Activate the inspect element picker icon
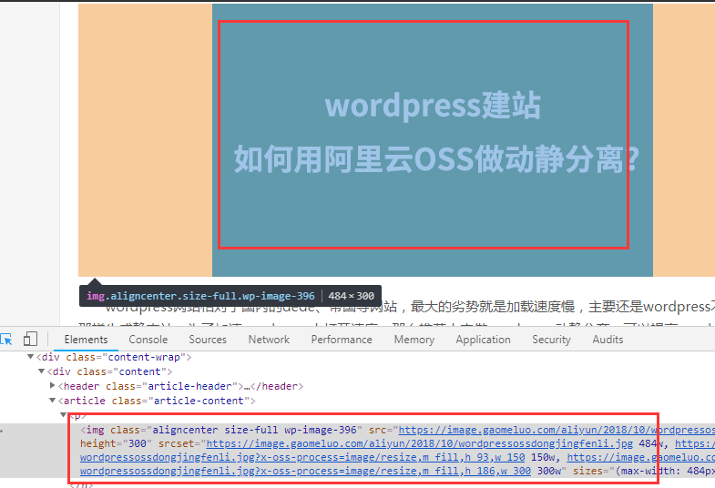Viewport: 715px width, 488px height. tap(6, 340)
